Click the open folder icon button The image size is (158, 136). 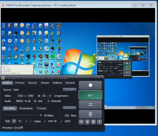click(x=81, y=122)
